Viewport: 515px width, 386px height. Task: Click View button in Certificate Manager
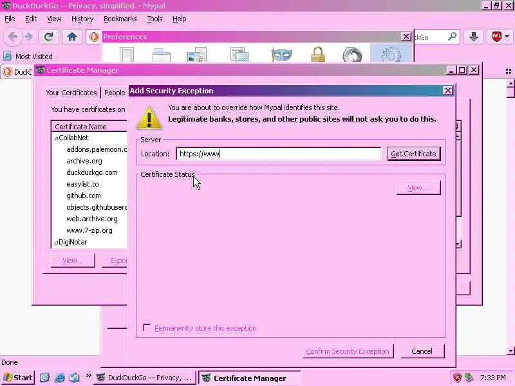tap(73, 261)
